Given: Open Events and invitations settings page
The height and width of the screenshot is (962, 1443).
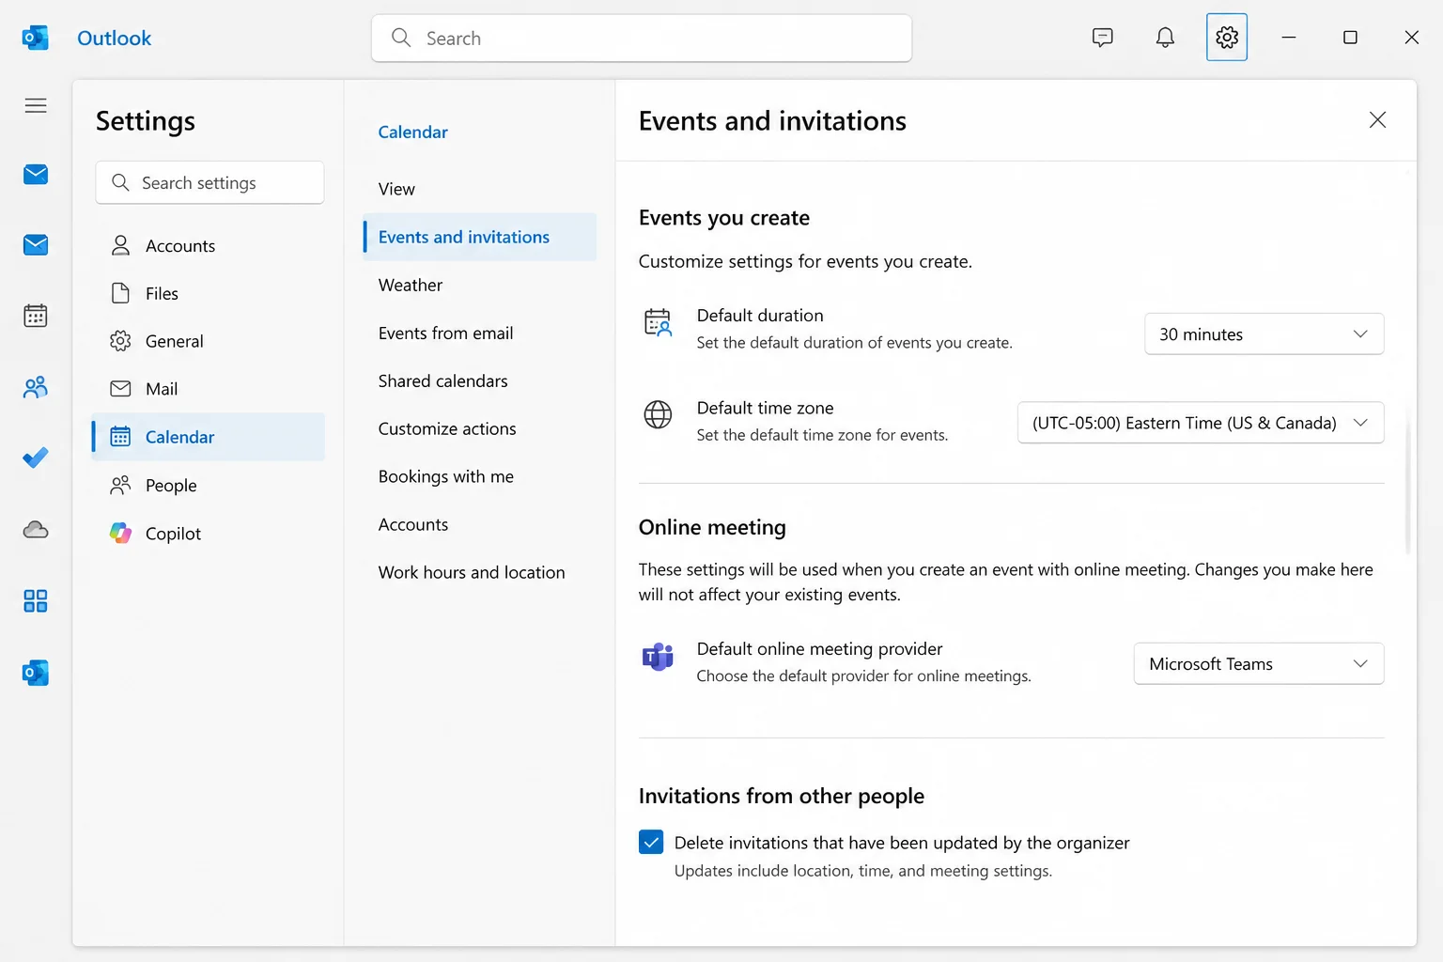Looking at the screenshot, I should pyautogui.click(x=480, y=237).
